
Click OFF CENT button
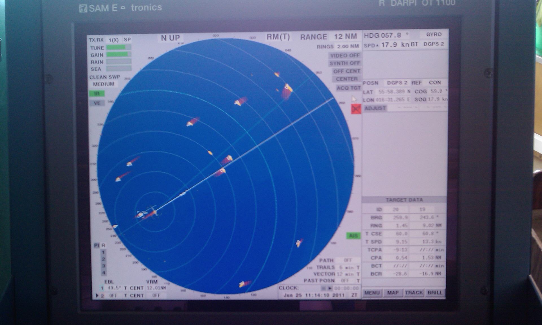pyautogui.click(x=346, y=71)
